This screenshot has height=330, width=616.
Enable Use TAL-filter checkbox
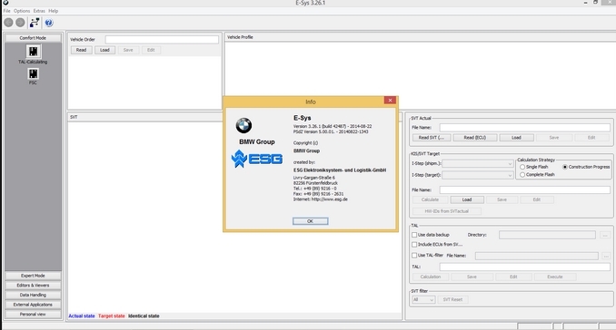[414, 255]
